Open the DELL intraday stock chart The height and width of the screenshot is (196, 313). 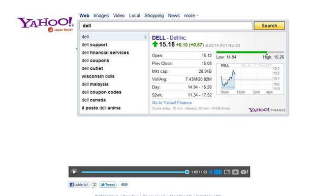click(250, 79)
